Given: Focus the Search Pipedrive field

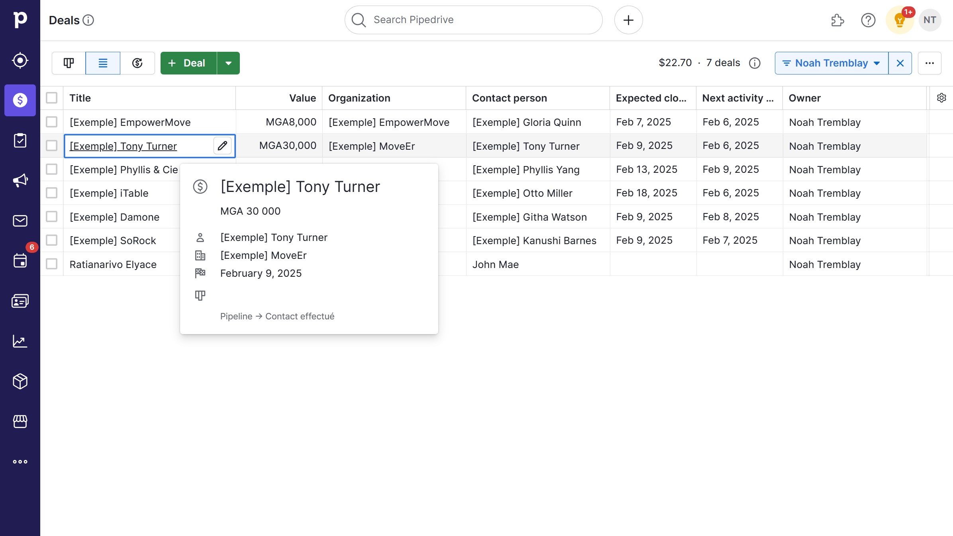Looking at the screenshot, I should (x=473, y=20).
